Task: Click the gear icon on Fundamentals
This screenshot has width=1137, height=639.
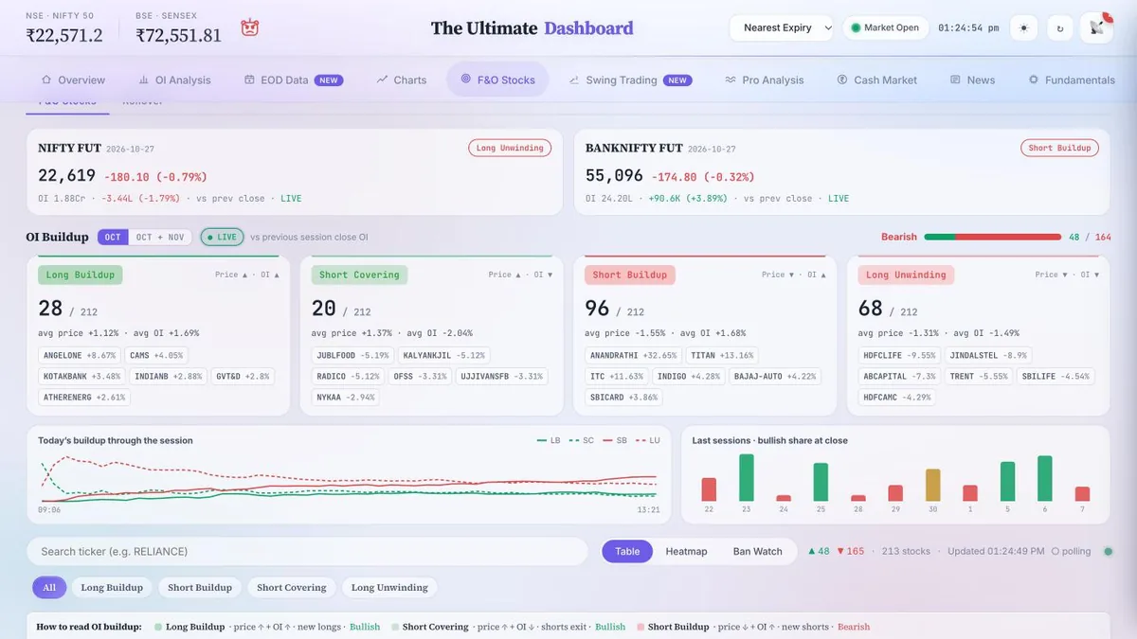Action: pos(1034,80)
